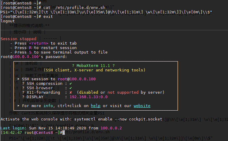Click the question mark left of "MobaXterm 11.1"
The width and height of the screenshot is (228, 141).
tap(73, 65)
